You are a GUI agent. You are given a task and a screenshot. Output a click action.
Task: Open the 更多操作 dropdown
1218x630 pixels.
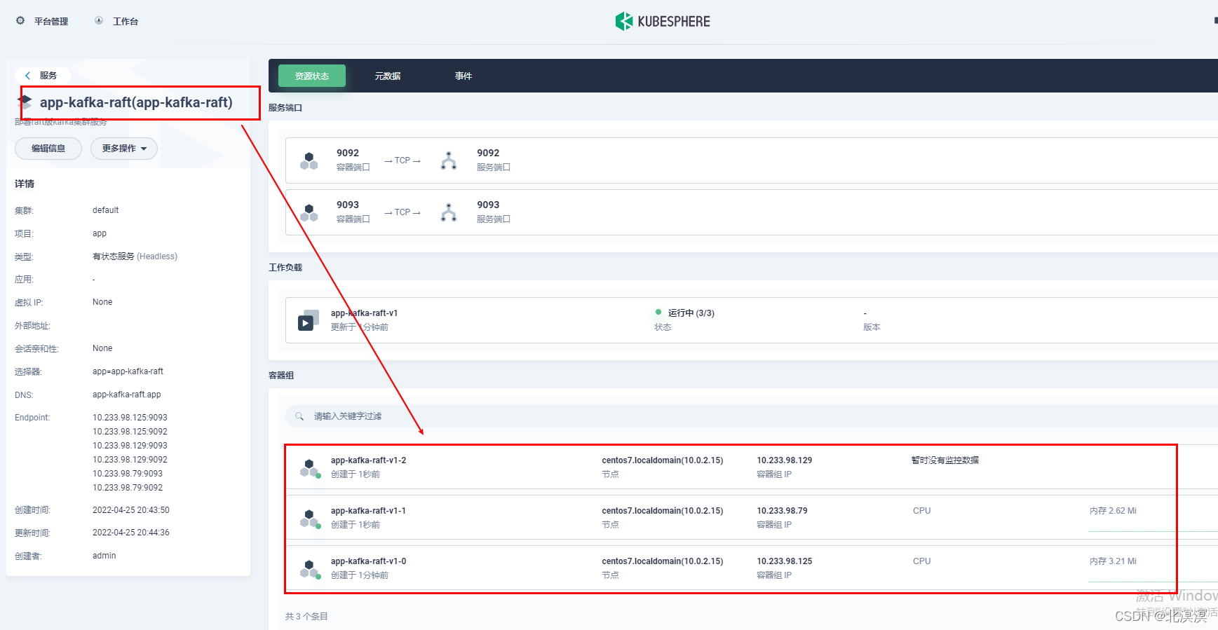coord(124,149)
